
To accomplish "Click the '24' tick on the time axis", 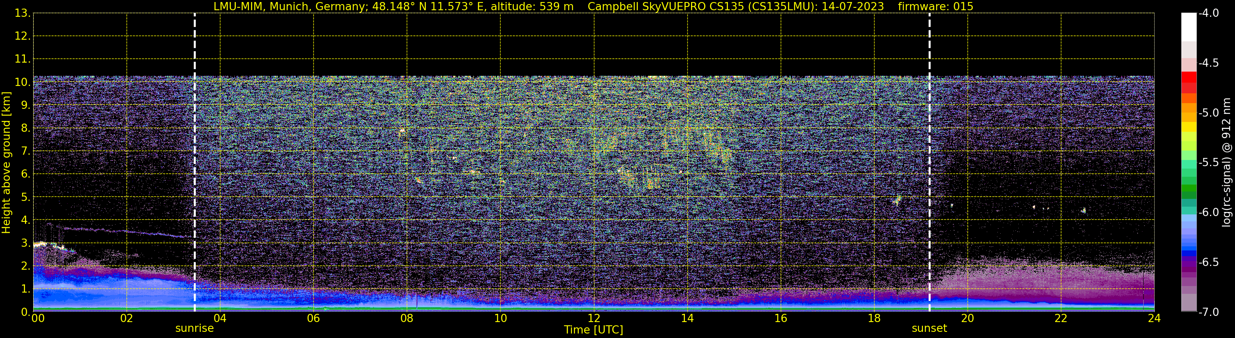I will [x=1154, y=318].
